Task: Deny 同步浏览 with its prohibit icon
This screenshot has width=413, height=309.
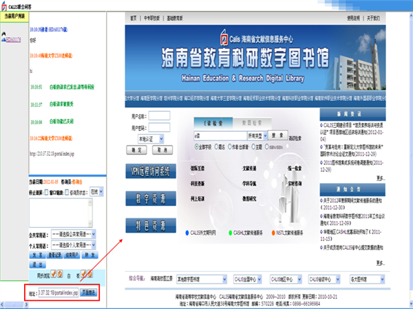Action: coord(60,274)
